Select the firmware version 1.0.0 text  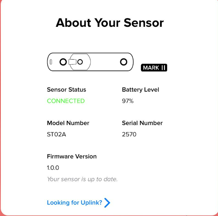53,168
